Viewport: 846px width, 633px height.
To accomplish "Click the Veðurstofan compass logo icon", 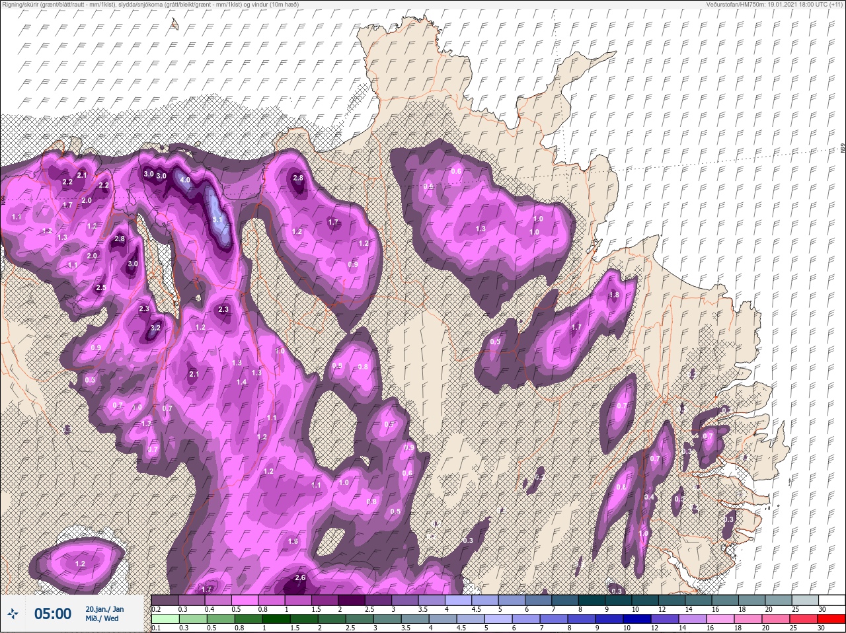I will (13, 614).
